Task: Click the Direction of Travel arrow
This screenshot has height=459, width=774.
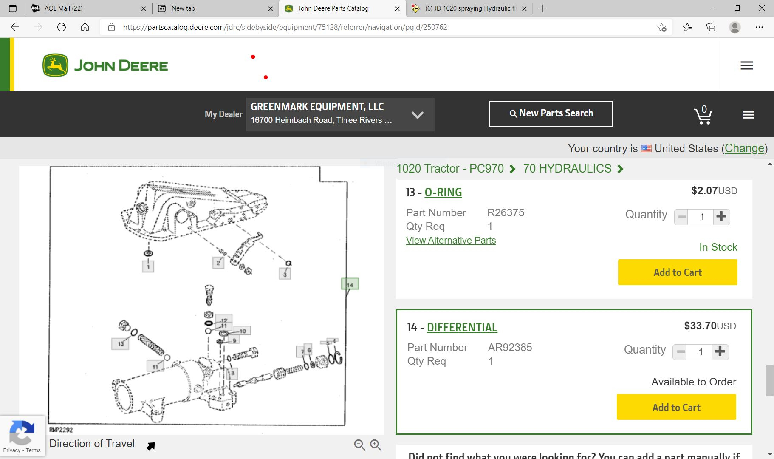Action: point(151,446)
